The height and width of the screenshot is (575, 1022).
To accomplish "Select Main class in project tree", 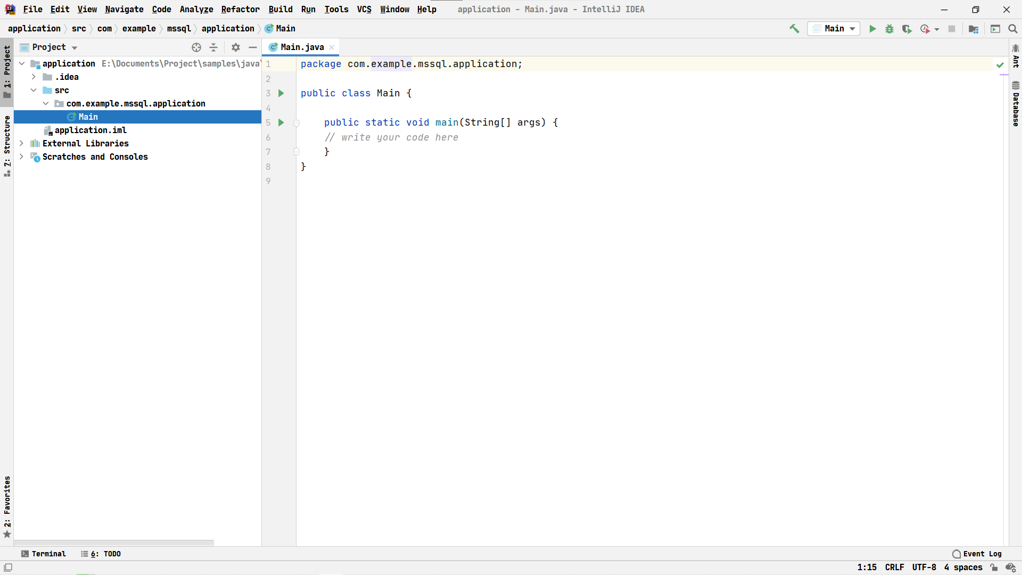I will click(137, 117).
